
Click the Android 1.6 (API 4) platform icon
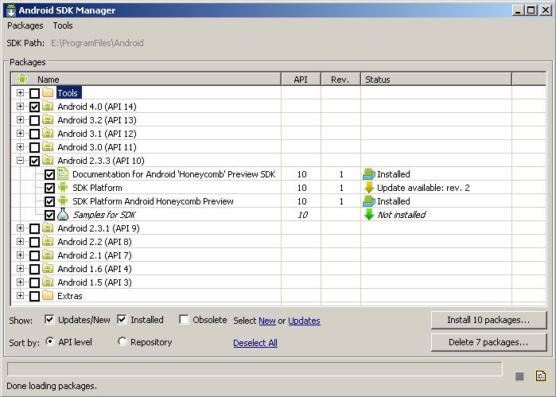click(48, 268)
